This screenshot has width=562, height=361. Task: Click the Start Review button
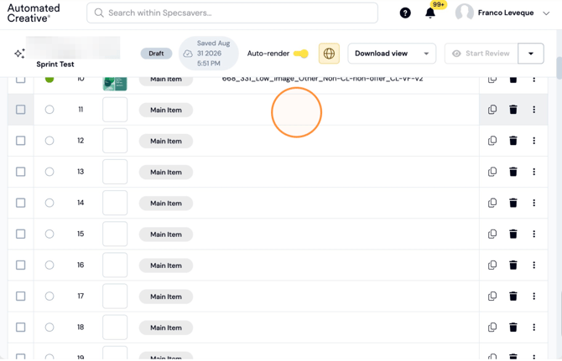(481, 54)
